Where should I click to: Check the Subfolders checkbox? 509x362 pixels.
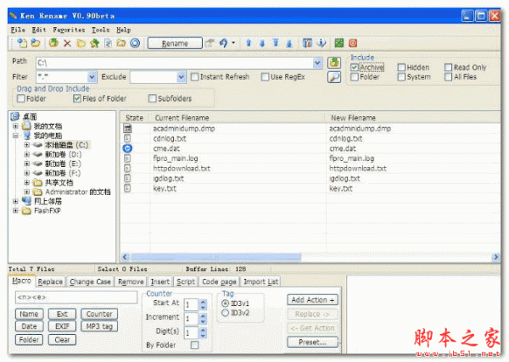[152, 98]
